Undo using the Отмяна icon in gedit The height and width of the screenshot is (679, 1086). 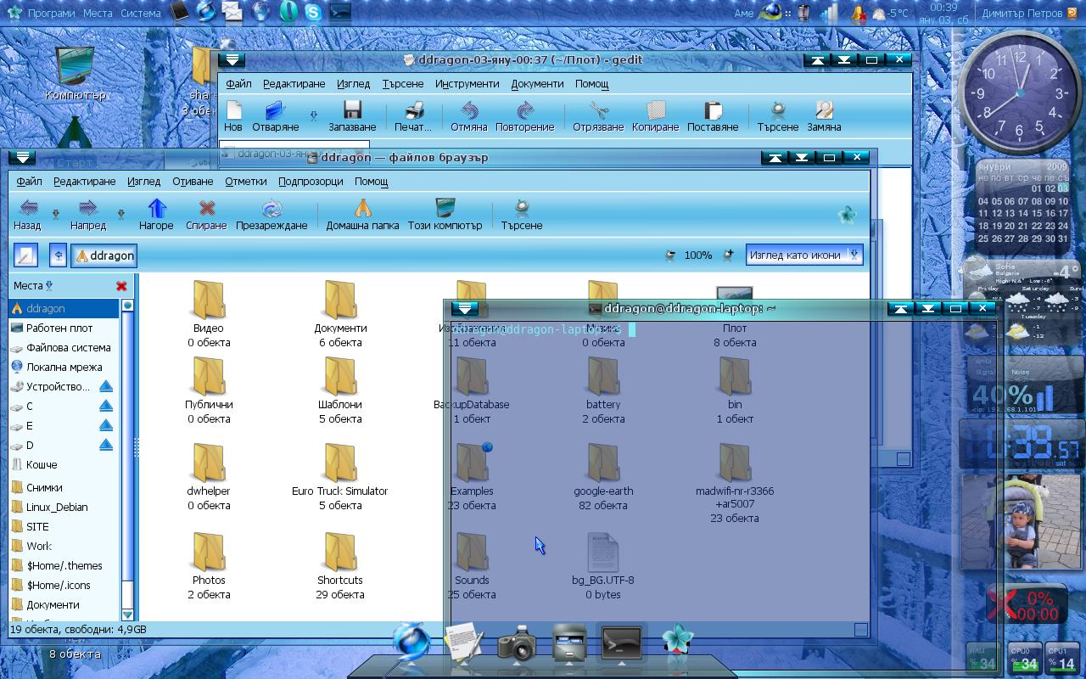[469, 110]
